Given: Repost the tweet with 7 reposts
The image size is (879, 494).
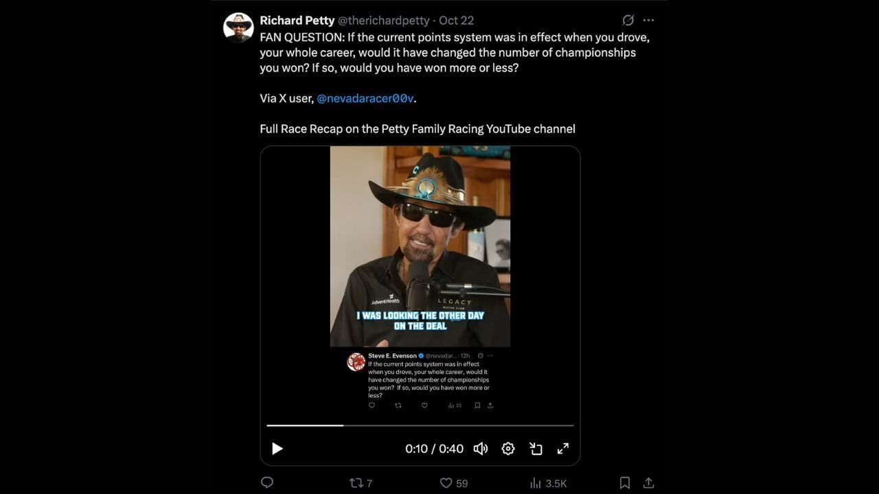Looking at the screenshot, I should point(356,483).
